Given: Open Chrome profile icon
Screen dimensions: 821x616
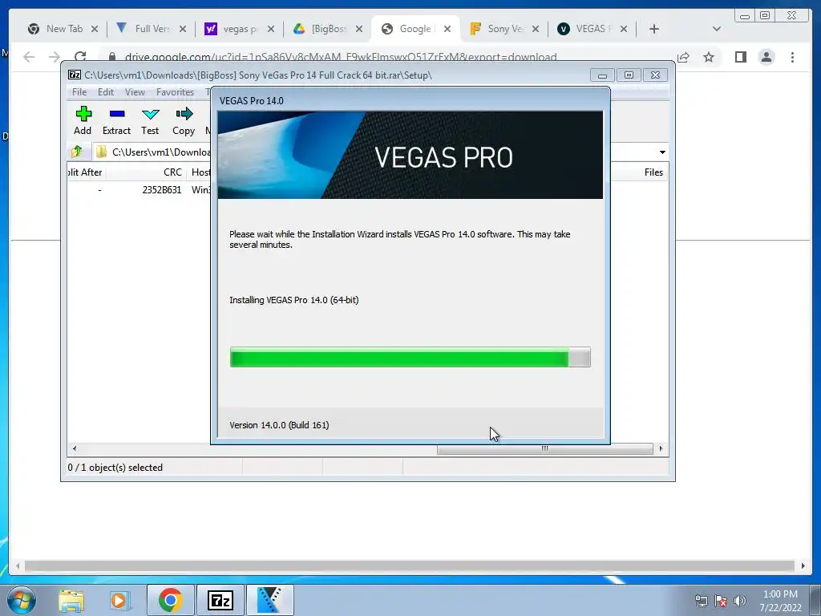Looking at the screenshot, I should pos(766,57).
